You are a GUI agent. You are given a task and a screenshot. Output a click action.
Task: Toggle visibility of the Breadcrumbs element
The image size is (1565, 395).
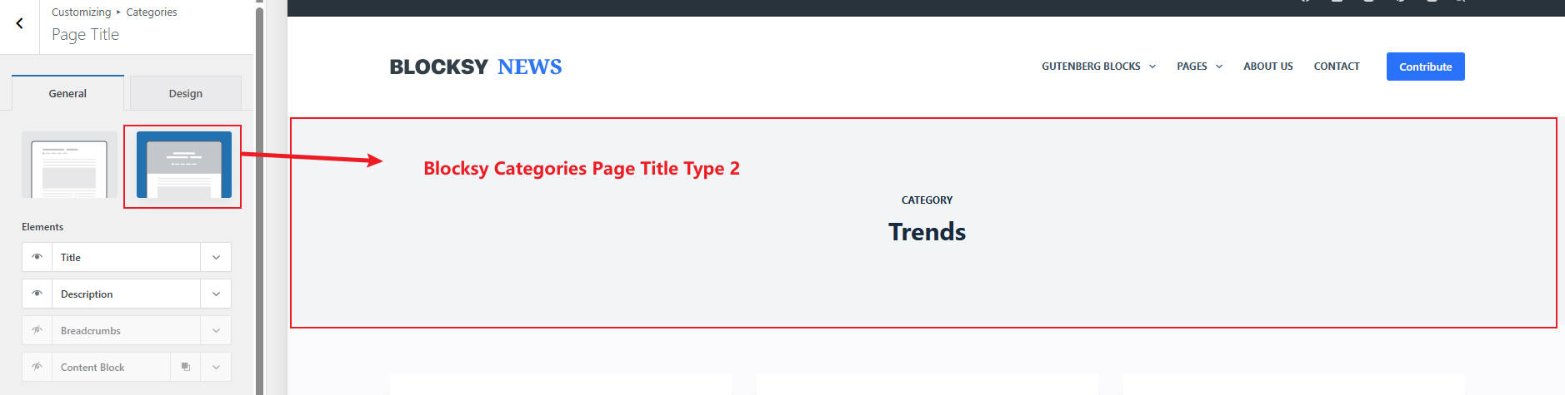(37, 330)
